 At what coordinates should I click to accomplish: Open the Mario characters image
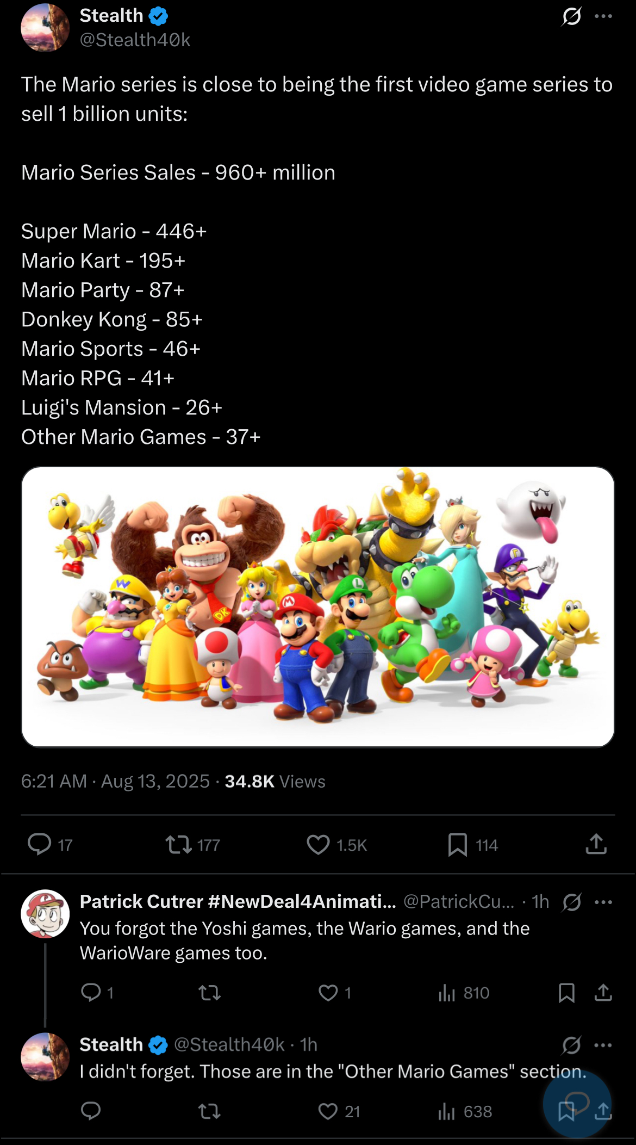(318, 607)
